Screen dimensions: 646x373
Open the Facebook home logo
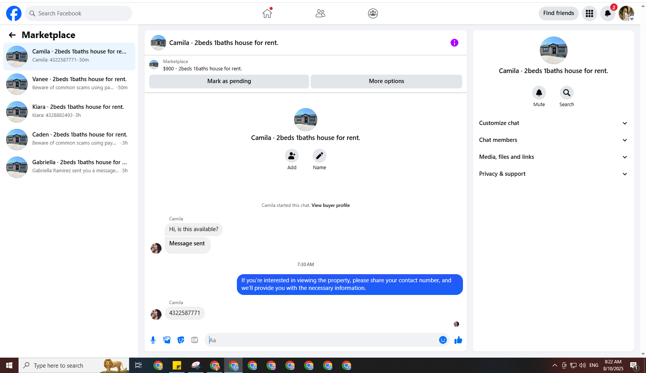coord(14,13)
